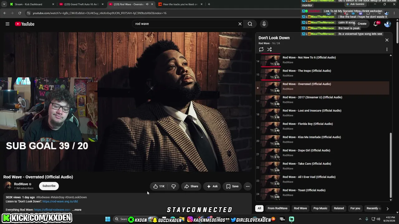The image size is (399, 224).
Task: Open the Windows Start menu
Action: (x=108, y=219)
